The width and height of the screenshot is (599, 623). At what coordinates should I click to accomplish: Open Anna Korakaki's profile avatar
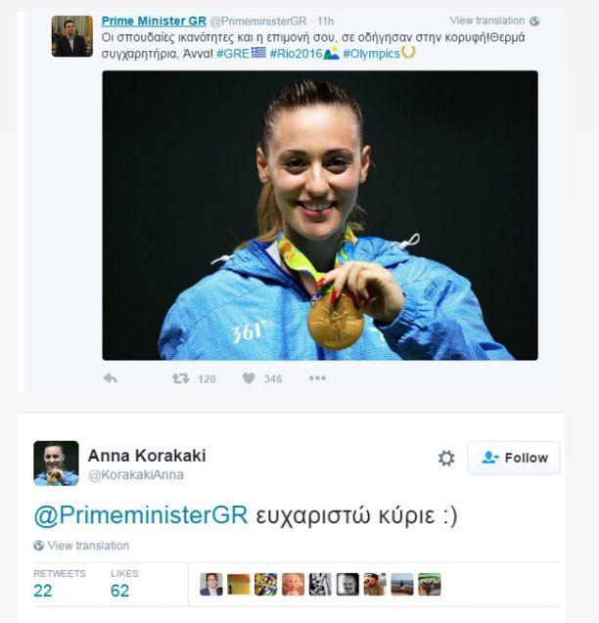point(56,464)
